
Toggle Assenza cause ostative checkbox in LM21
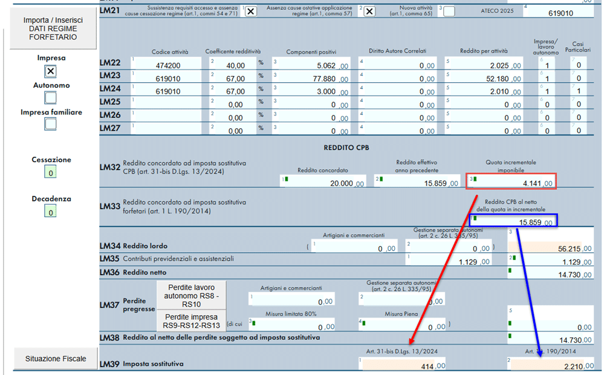369,11
